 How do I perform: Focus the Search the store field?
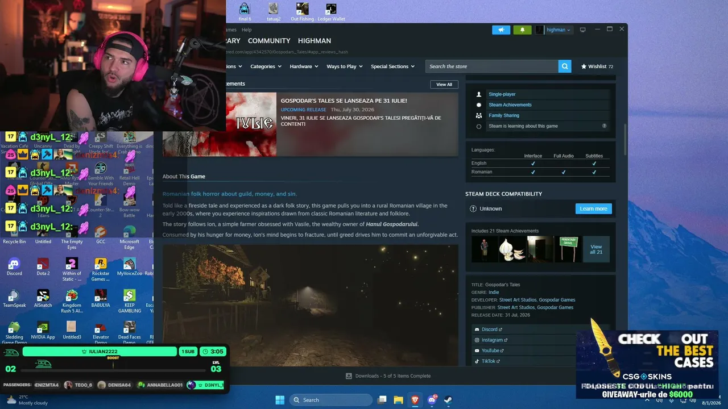(x=492, y=66)
